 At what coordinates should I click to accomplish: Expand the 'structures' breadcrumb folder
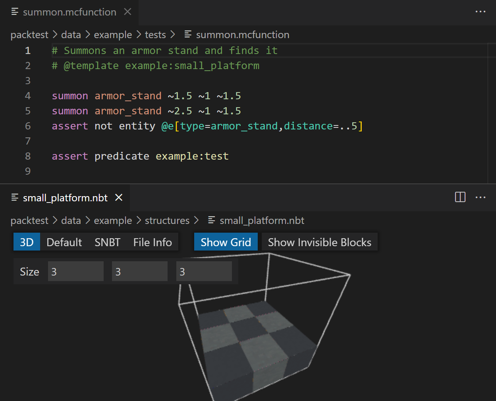point(167,220)
